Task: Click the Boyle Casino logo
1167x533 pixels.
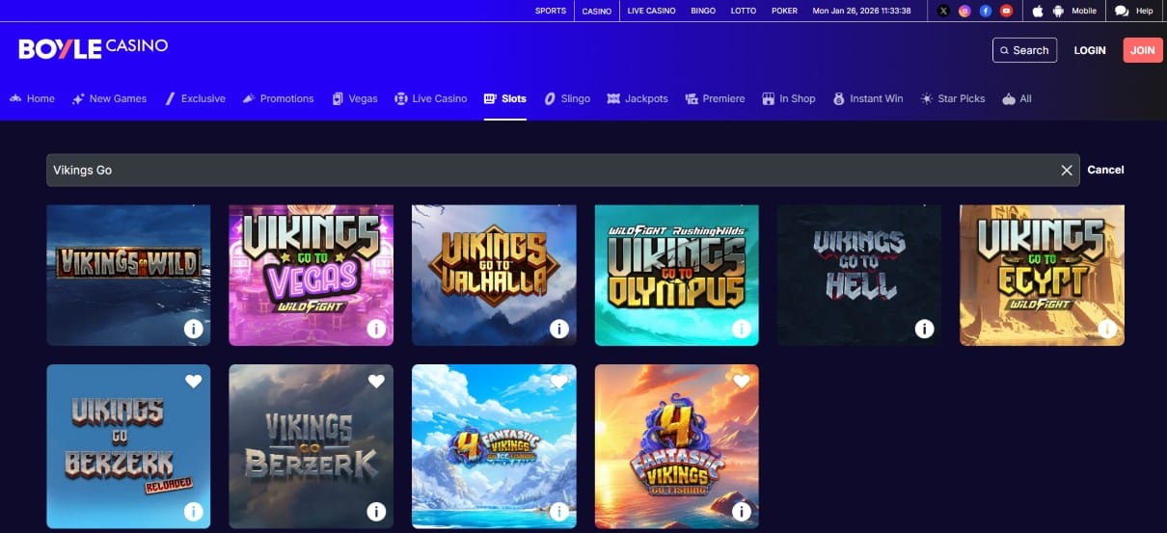Action: (x=93, y=47)
